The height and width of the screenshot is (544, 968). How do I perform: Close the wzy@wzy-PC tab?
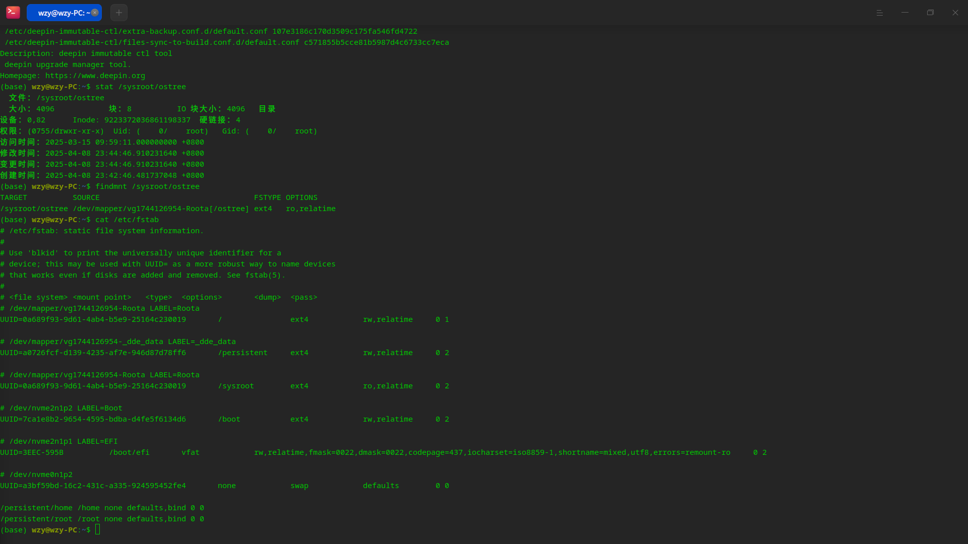click(95, 13)
